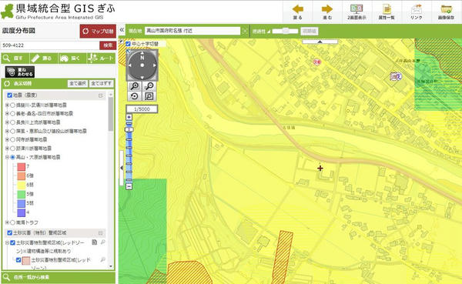Select the 南海トラフ radio button
462x284 pixels.
(12, 222)
